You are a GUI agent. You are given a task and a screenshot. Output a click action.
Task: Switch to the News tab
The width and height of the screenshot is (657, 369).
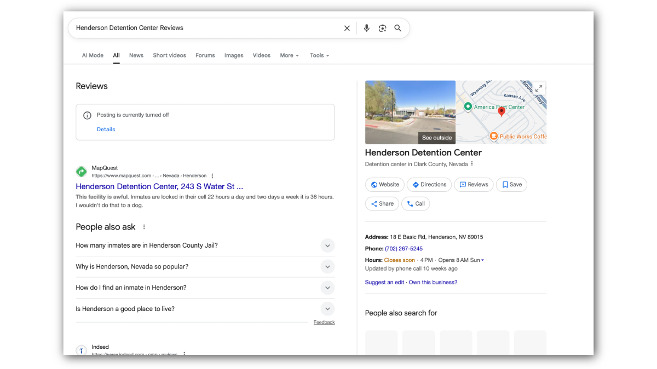click(136, 55)
